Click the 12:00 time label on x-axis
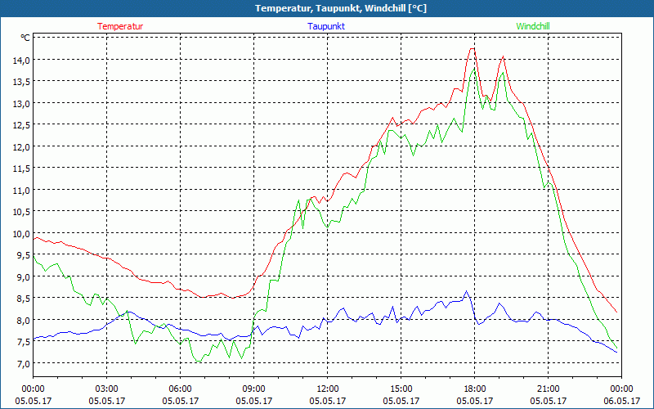 pyautogui.click(x=328, y=389)
